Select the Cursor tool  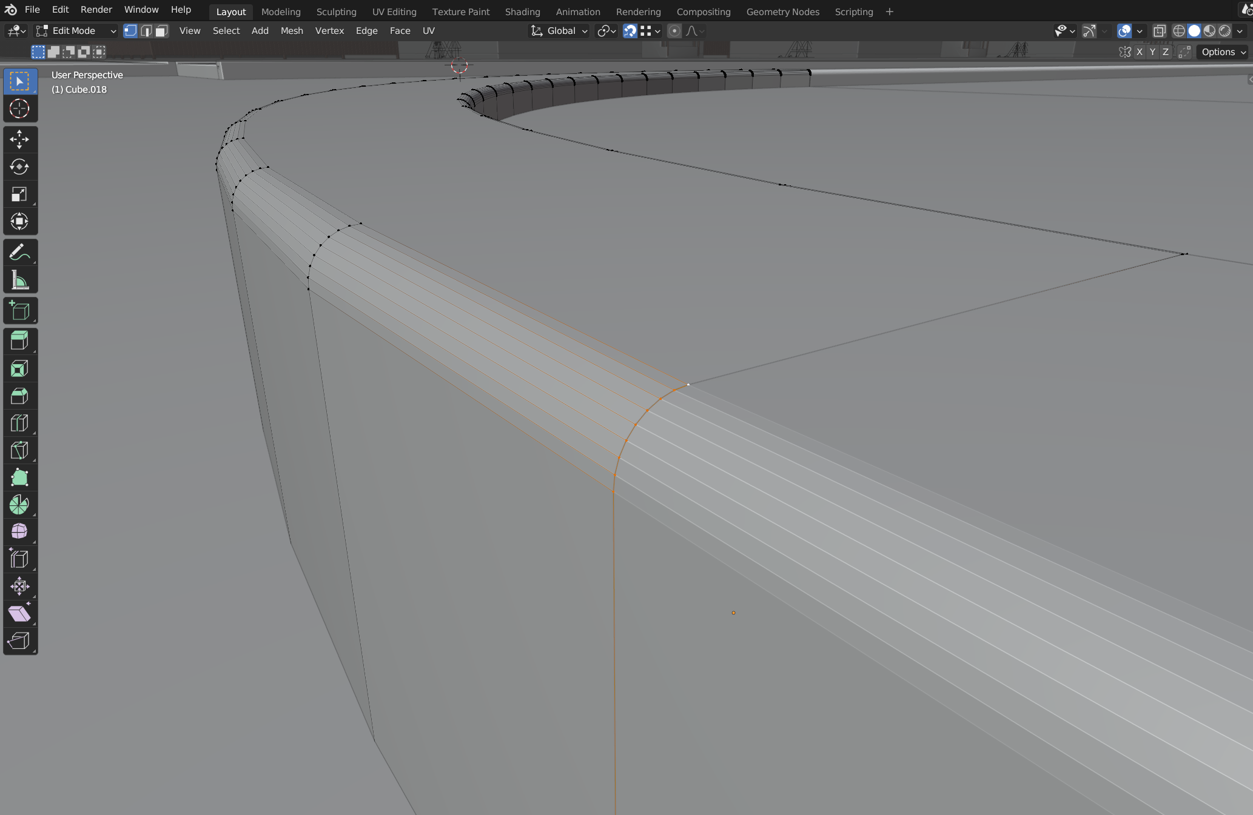20,108
